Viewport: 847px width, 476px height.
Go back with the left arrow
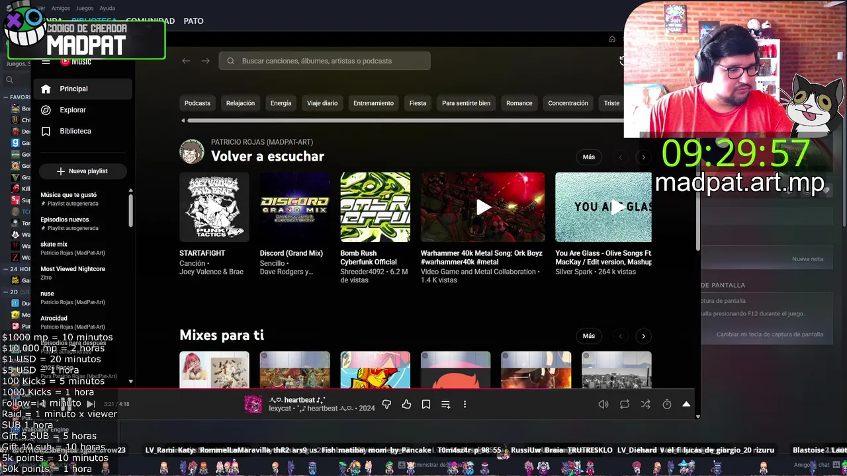tap(186, 61)
